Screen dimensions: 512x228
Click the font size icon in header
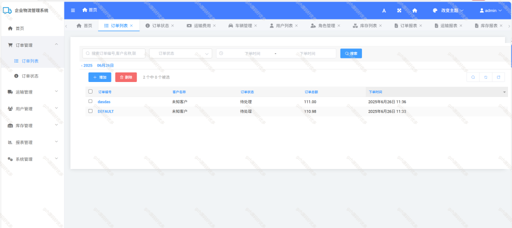tap(384, 10)
